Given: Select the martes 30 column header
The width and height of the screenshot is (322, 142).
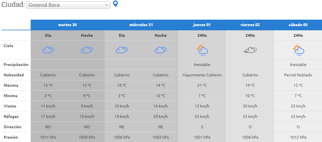Looking at the screenshot, I should [x=68, y=25].
